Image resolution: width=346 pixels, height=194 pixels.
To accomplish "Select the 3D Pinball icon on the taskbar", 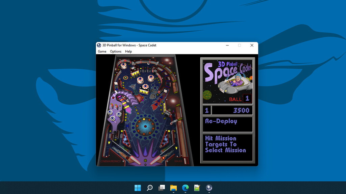I will pos(208,188).
